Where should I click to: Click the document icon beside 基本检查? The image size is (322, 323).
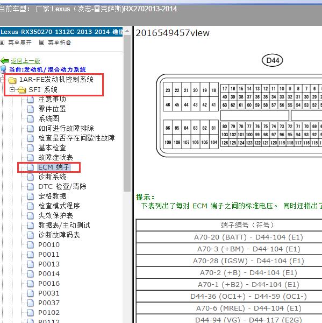[x=31, y=148]
